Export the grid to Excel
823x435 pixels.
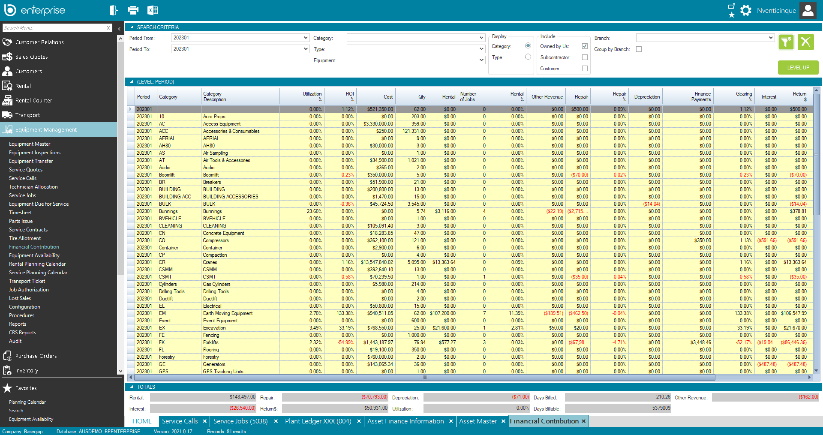(153, 10)
